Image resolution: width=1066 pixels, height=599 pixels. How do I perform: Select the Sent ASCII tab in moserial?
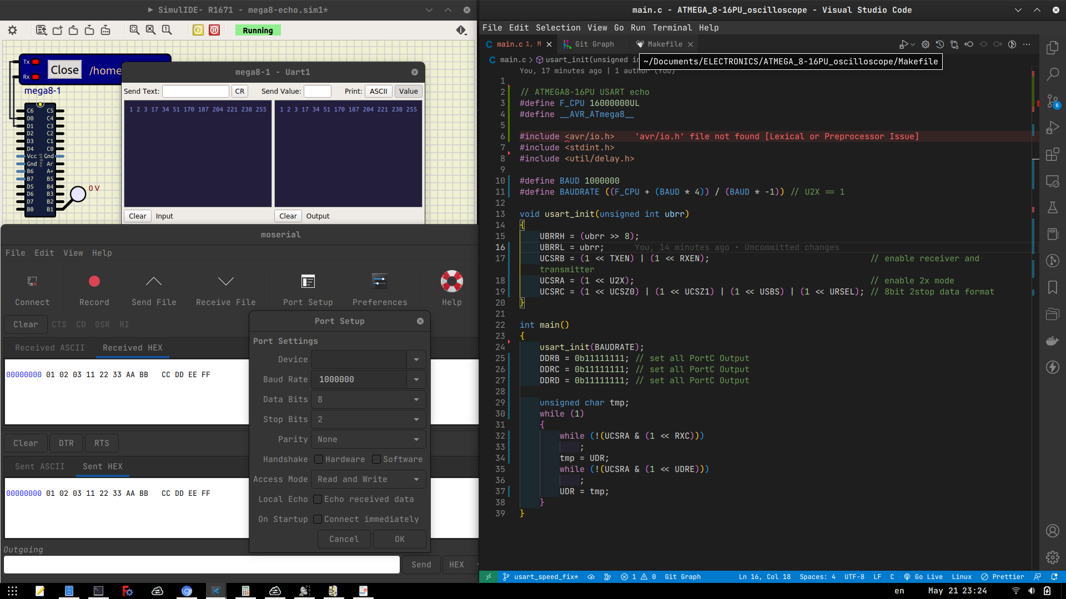(39, 466)
